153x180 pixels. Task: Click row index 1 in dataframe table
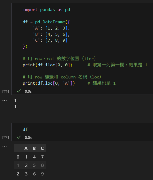point(18,165)
